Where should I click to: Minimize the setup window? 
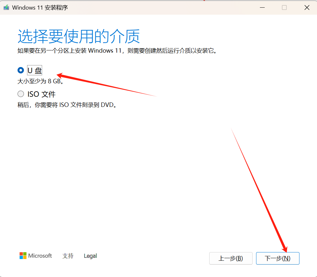[262, 7]
